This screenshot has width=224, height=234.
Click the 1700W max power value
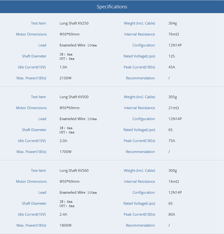pos(66,152)
